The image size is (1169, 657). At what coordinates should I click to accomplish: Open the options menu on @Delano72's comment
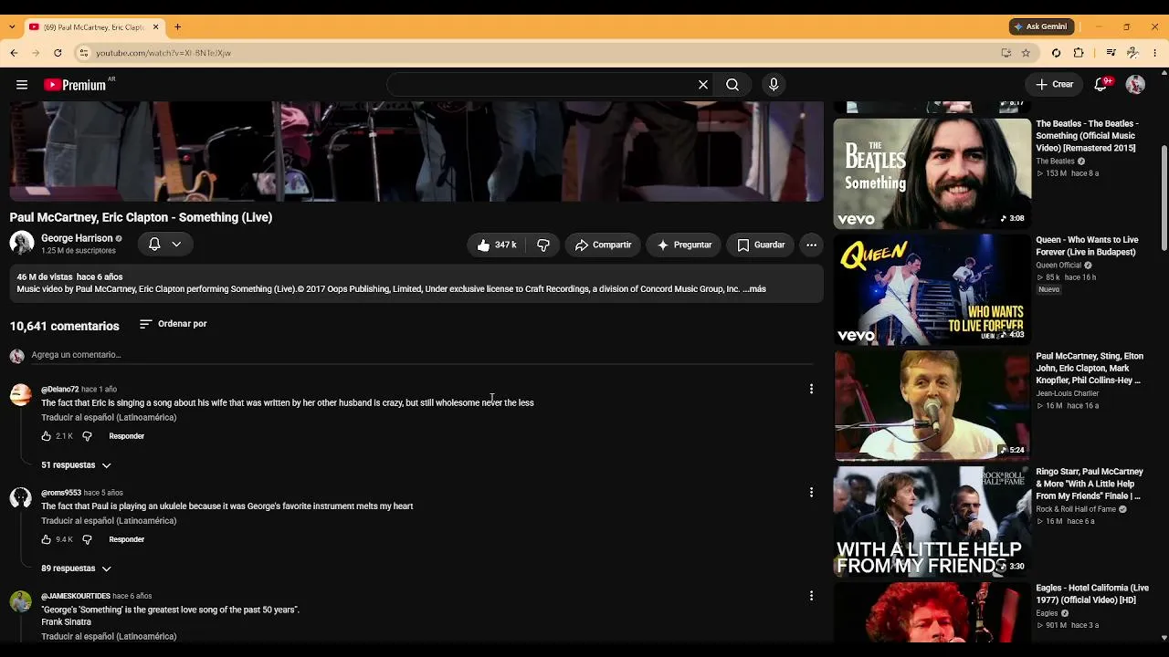pos(811,390)
